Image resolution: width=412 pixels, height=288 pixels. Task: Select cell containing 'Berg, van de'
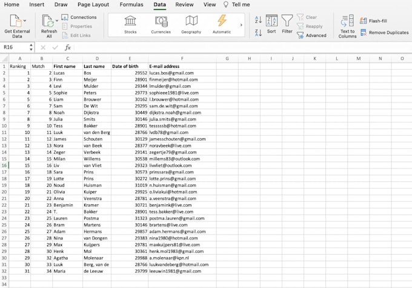pyautogui.click(x=97, y=264)
